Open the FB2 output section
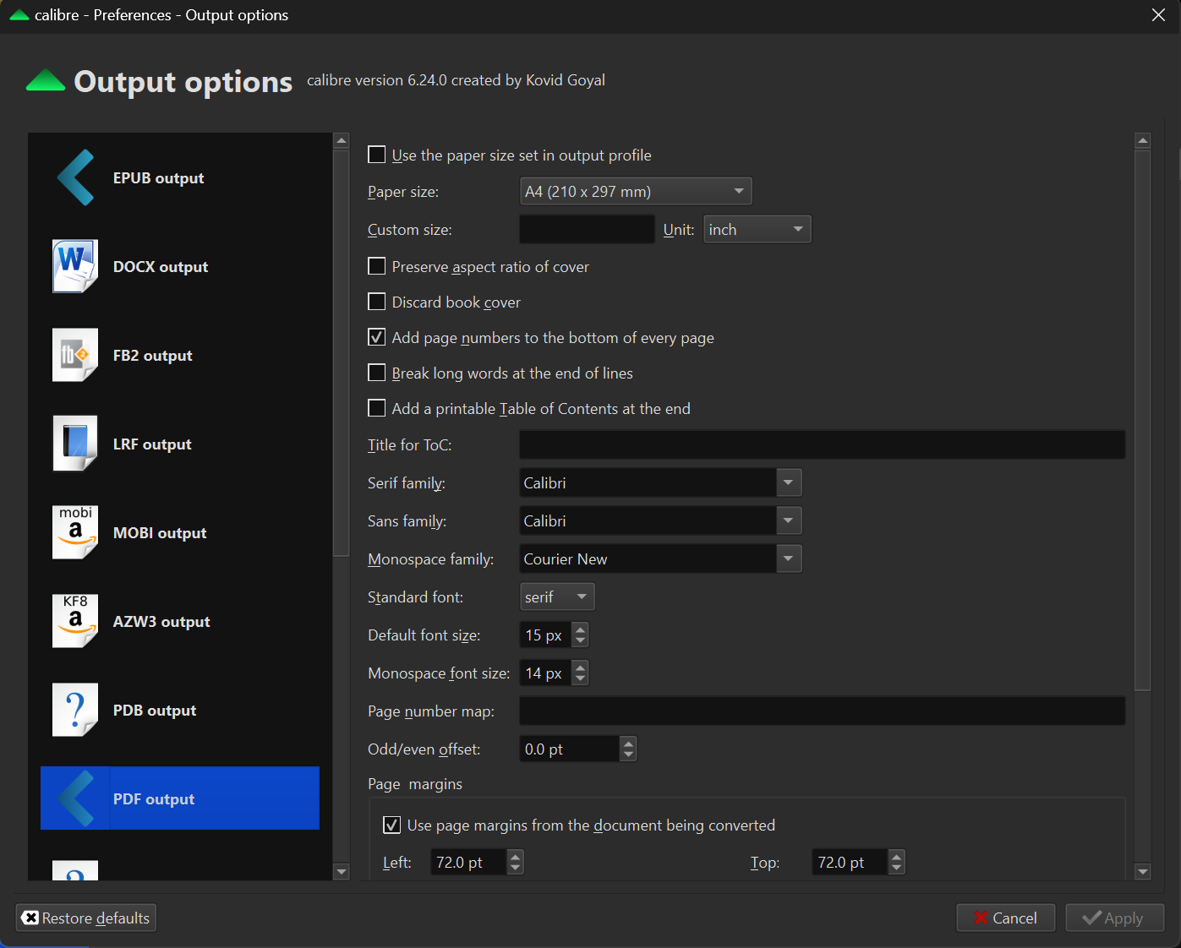1181x948 pixels. click(x=180, y=355)
